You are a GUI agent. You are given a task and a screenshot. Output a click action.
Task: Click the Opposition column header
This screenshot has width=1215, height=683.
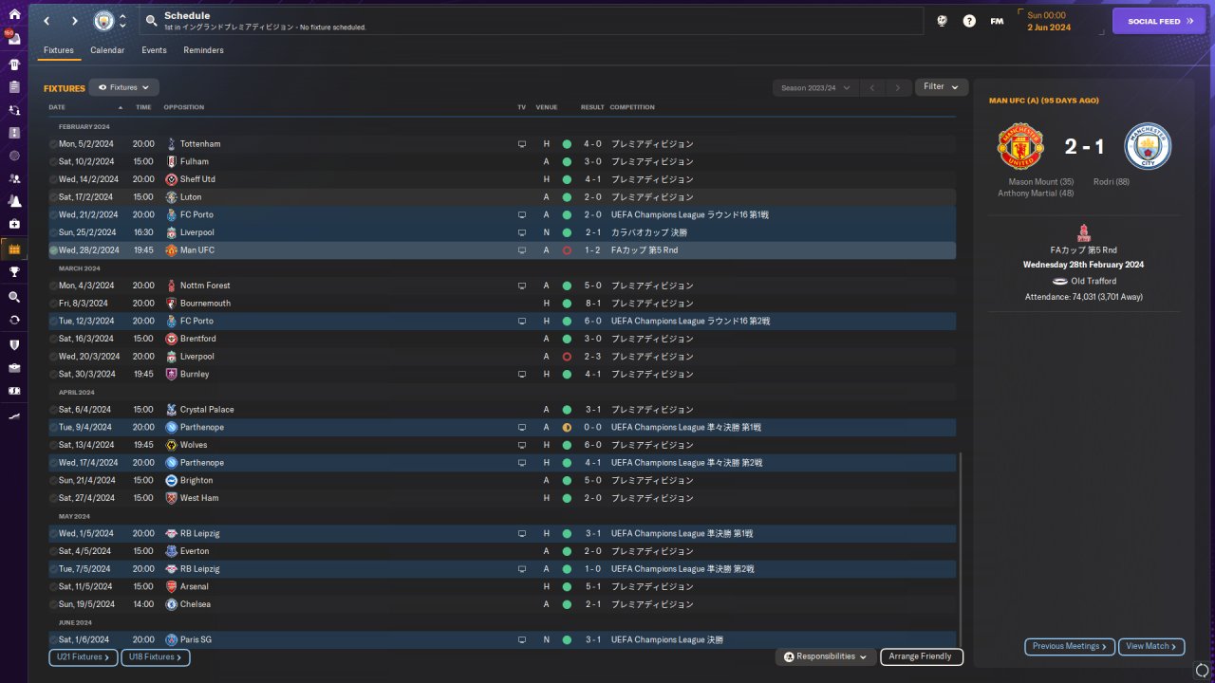(x=184, y=107)
